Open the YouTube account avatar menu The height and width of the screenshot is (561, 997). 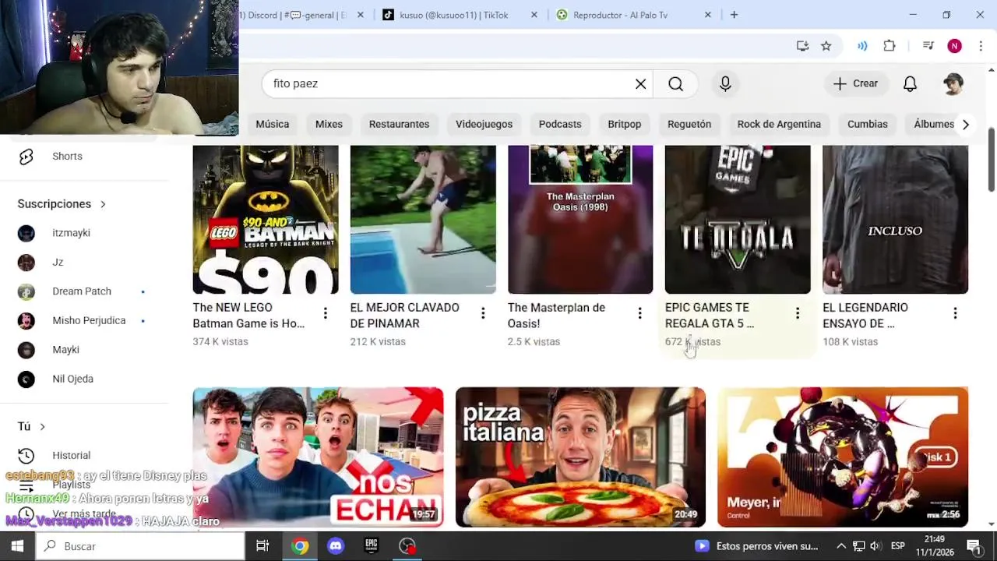click(953, 83)
